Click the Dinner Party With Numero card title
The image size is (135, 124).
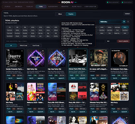point(77,69)
